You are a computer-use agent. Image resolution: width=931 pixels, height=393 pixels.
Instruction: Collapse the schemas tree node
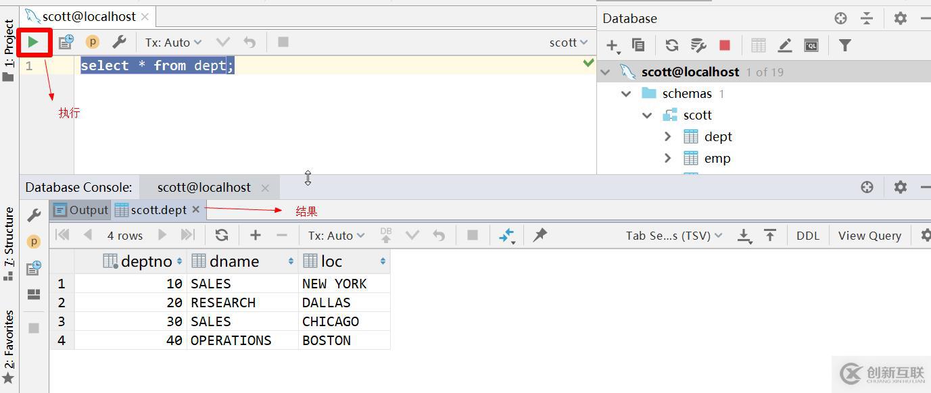point(626,93)
